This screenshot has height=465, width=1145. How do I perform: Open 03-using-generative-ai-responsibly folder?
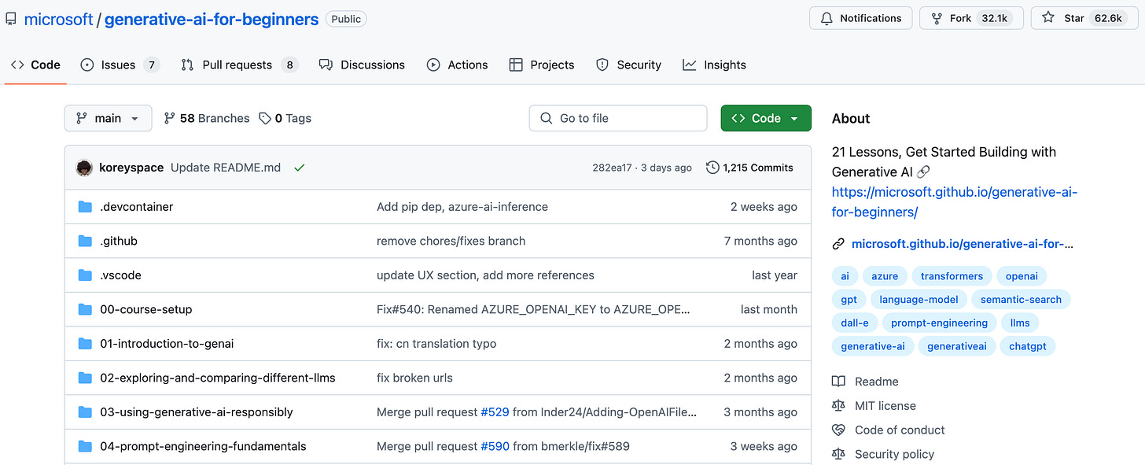pos(197,412)
